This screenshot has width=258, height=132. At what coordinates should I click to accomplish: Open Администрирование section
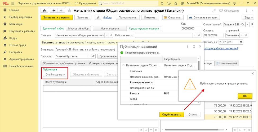(x=21, y=59)
